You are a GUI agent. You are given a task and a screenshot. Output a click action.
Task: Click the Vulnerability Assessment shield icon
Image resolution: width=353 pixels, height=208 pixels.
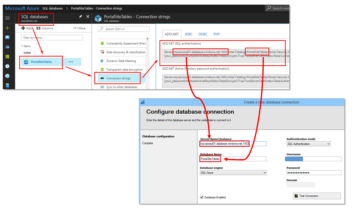(x=102, y=44)
